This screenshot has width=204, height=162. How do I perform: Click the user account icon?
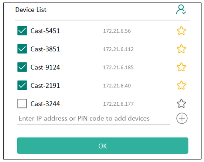point(181,9)
